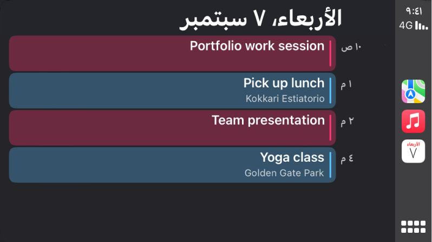Click blue color bar of Yoga class
This screenshot has width=432, height=242.
[x=330, y=165]
